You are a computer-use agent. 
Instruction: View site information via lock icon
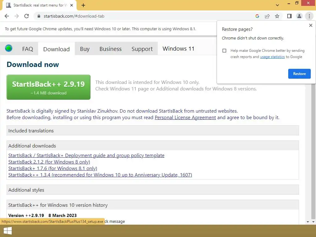click(x=39, y=16)
